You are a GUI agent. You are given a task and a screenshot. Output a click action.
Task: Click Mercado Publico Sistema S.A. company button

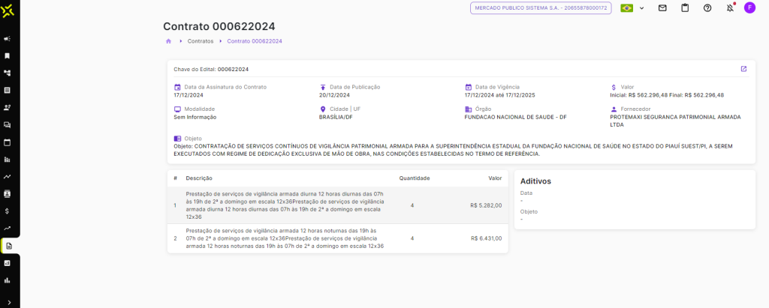541,8
